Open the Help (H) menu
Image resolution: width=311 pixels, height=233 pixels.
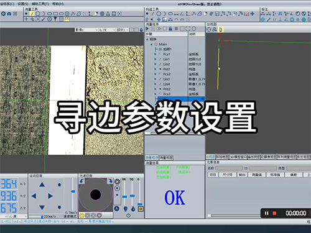coord(58,4)
